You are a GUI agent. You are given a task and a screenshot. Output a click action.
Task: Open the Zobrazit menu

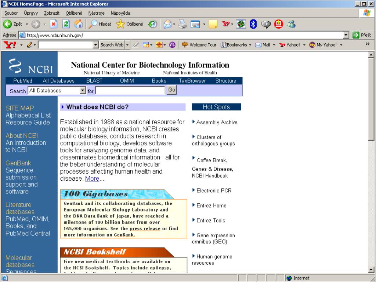click(51, 13)
